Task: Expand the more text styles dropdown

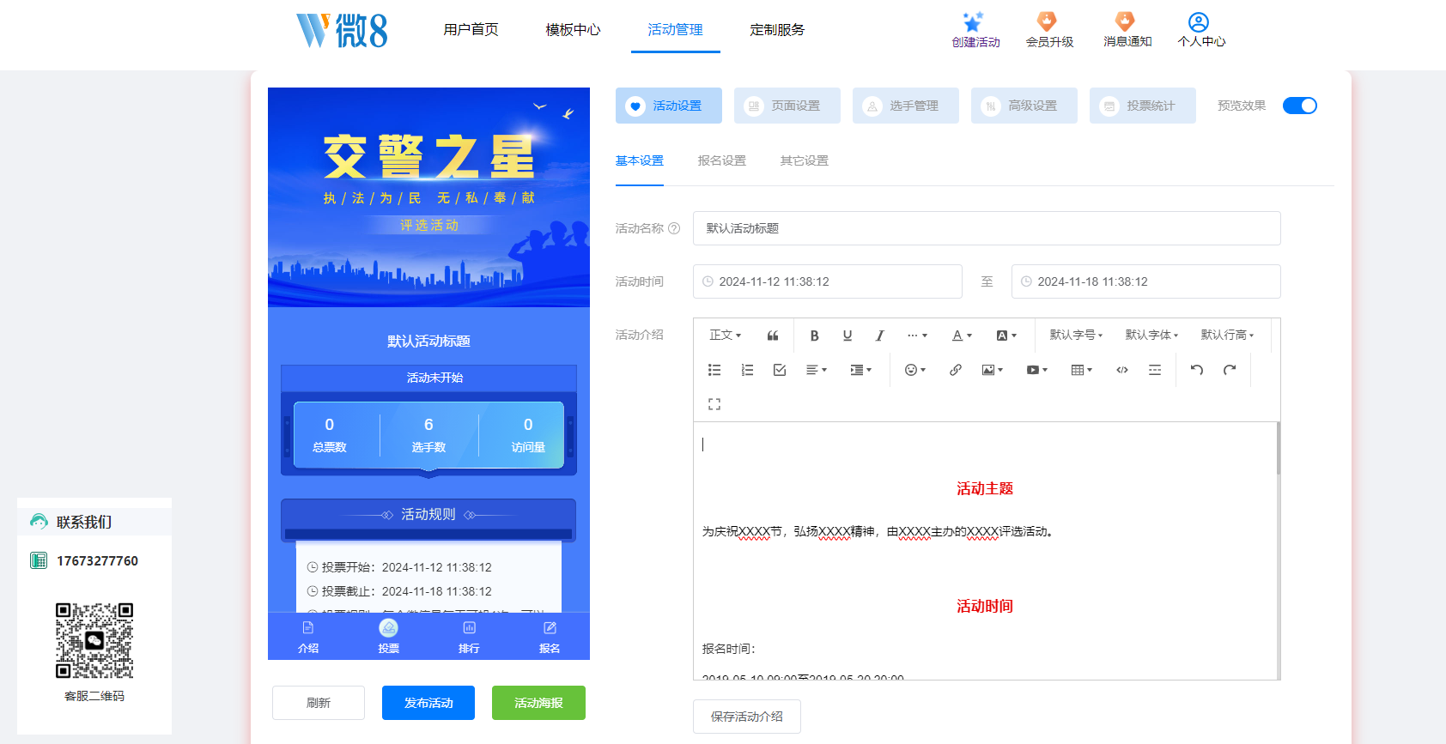Action: pyautogui.click(x=917, y=336)
